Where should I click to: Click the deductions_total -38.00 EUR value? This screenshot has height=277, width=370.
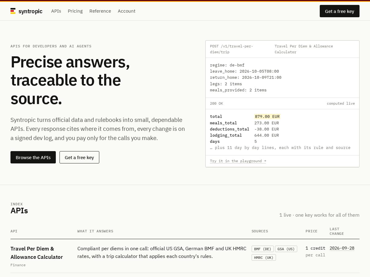tap(267, 129)
